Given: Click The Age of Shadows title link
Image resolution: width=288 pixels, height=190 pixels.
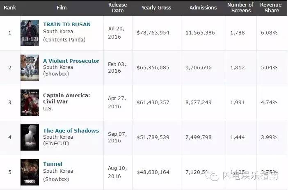Looking at the screenshot, I should click(x=71, y=130).
